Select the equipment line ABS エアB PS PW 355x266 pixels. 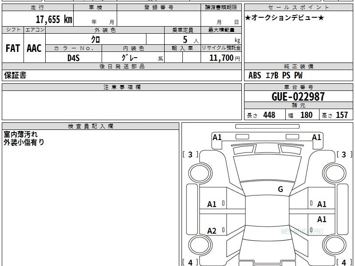point(275,75)
